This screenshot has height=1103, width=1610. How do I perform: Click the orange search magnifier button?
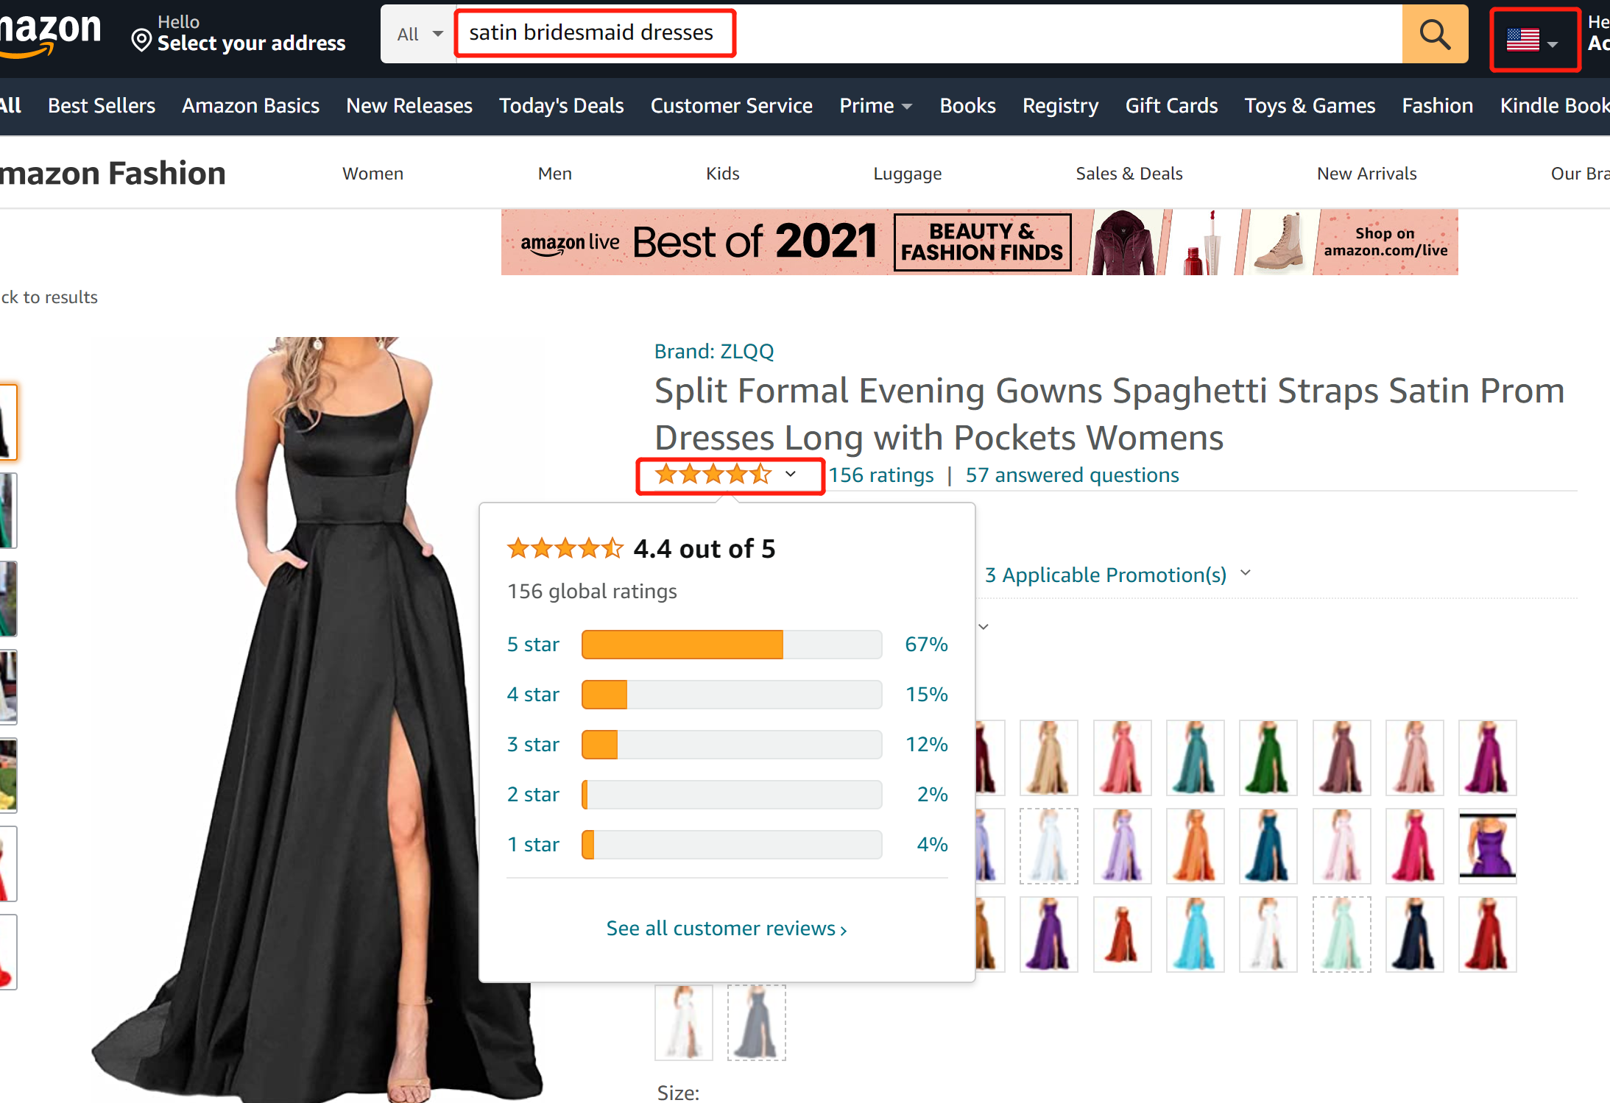click(1434, 34)
